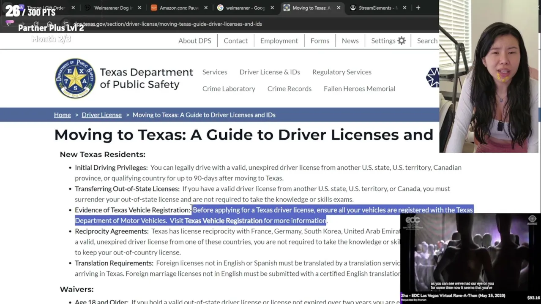Open the Services menu

tap(215, 72)
